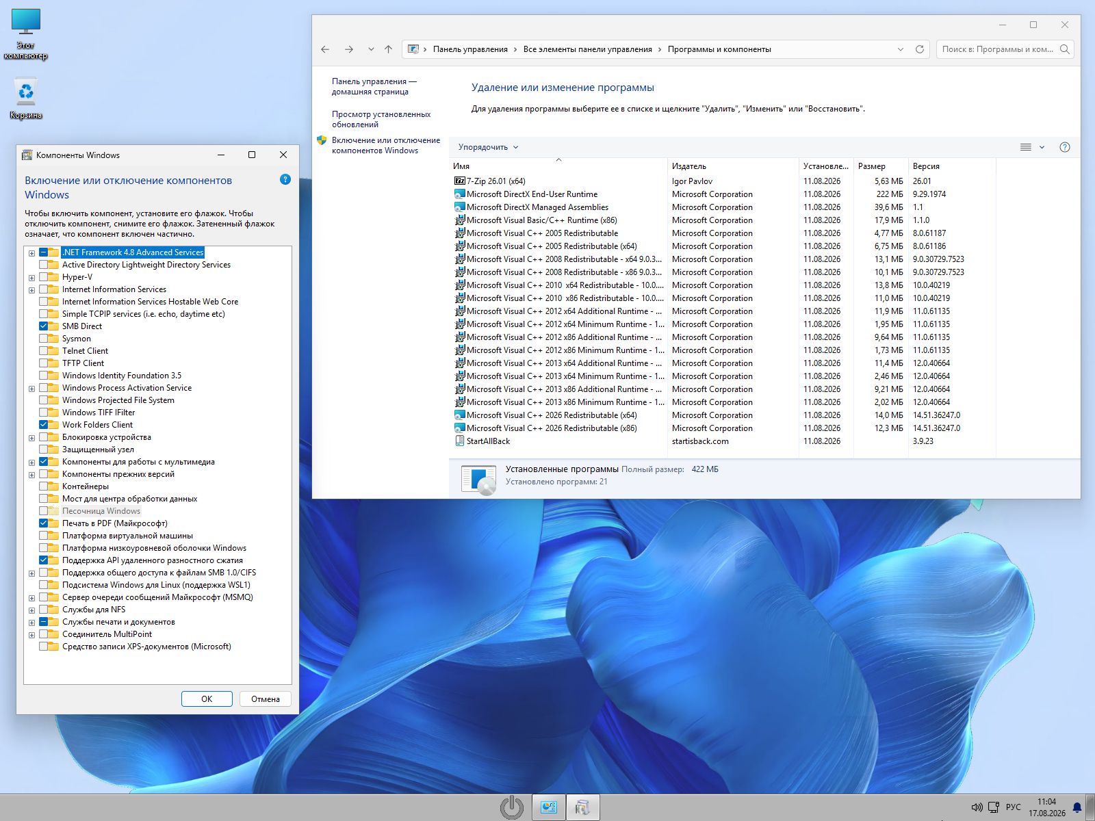Enable the Telnet Client checkbox
Viewport: 1095px width, 821px height.
tap(44, 351)
